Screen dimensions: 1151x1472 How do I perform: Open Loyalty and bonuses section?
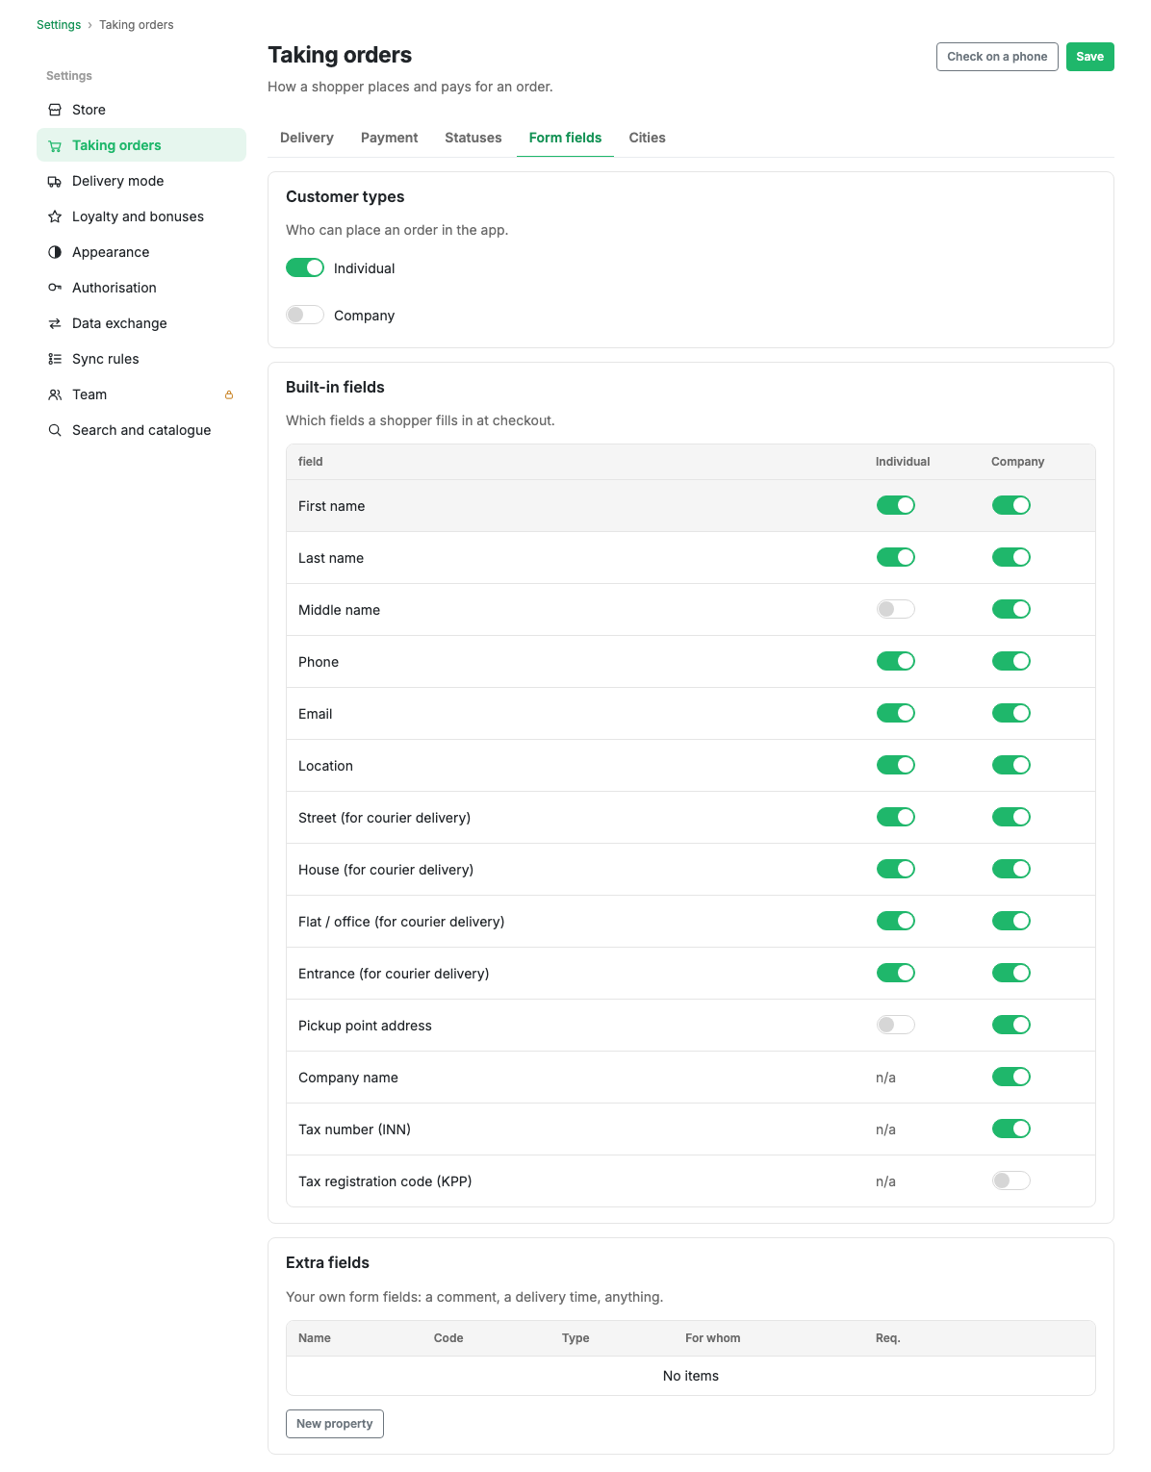tap(141, 216)
